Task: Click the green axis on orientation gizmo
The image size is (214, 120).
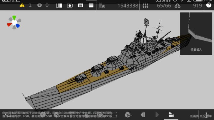Action: point(14,18)
